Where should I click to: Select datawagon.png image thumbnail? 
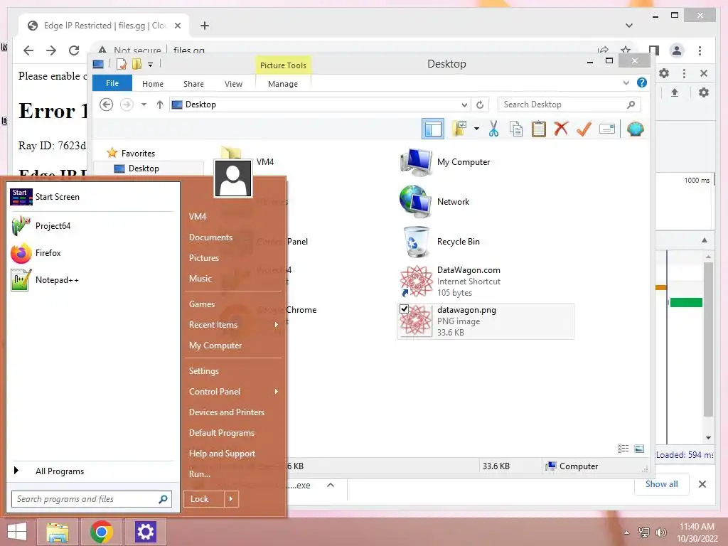[415, 321]
